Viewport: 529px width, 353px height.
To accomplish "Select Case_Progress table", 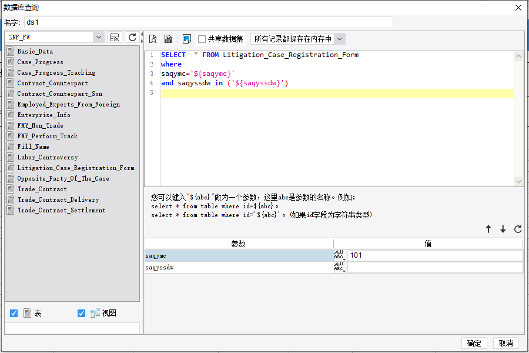I will coord(40,62).
